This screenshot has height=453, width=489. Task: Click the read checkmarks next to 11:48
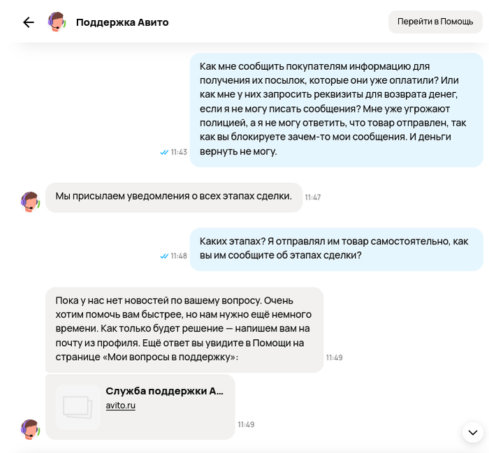pos(164,256)
